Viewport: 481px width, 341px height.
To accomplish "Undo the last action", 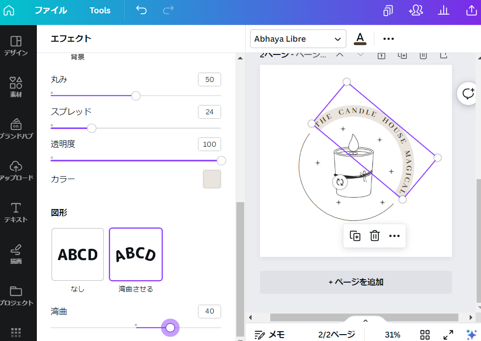I will pos(141,10).
